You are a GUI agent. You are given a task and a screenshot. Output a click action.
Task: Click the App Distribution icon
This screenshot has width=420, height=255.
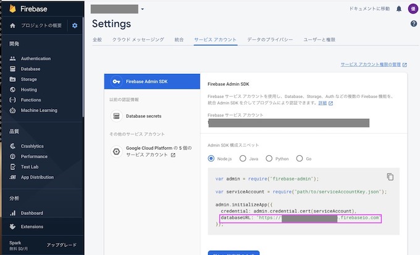pyautogui.click(x=12, y=177)
